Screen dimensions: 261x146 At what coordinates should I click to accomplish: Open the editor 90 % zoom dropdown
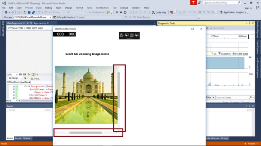[x=12, y=101]
